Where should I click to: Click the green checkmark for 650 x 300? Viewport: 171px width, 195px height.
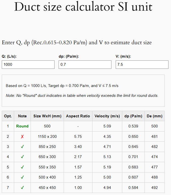tap(22, 157)
